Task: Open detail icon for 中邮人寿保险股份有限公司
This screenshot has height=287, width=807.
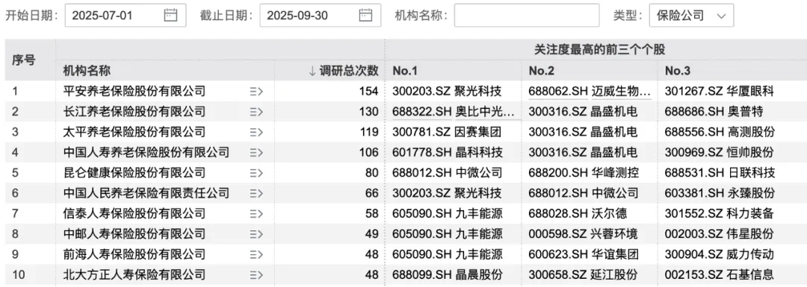Action: 256,234
